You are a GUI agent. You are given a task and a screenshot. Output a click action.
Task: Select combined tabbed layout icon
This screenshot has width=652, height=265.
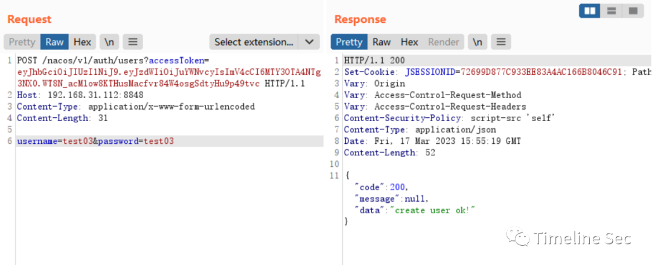633,11
